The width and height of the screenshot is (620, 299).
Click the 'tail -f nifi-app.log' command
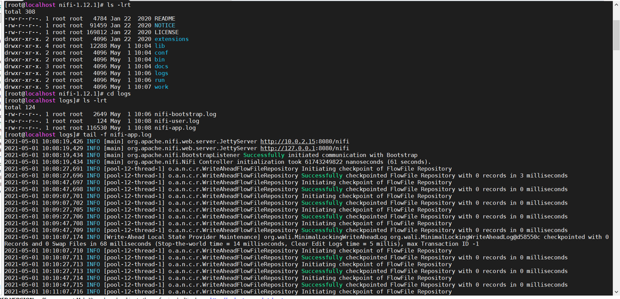click(117, 135)
